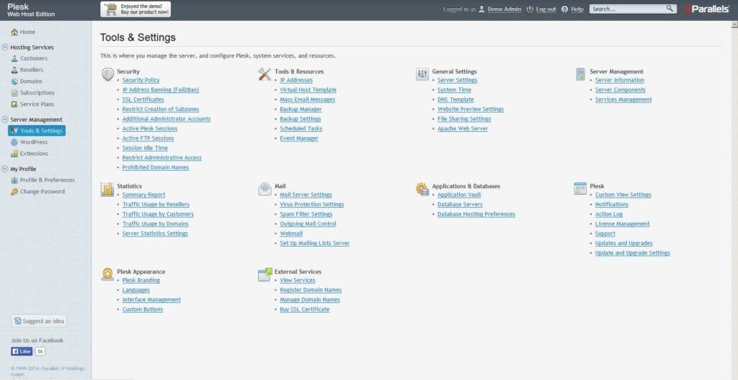Open Customers in the sidebar

click(33, 58)
